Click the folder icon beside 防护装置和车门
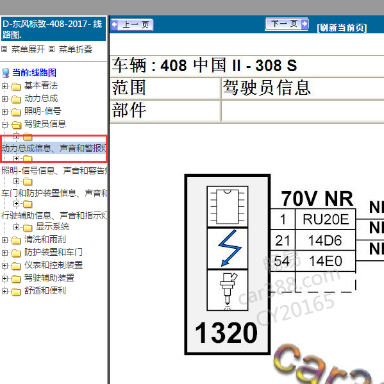Screen dimensions: 384x384 click(x=16, y=253)
